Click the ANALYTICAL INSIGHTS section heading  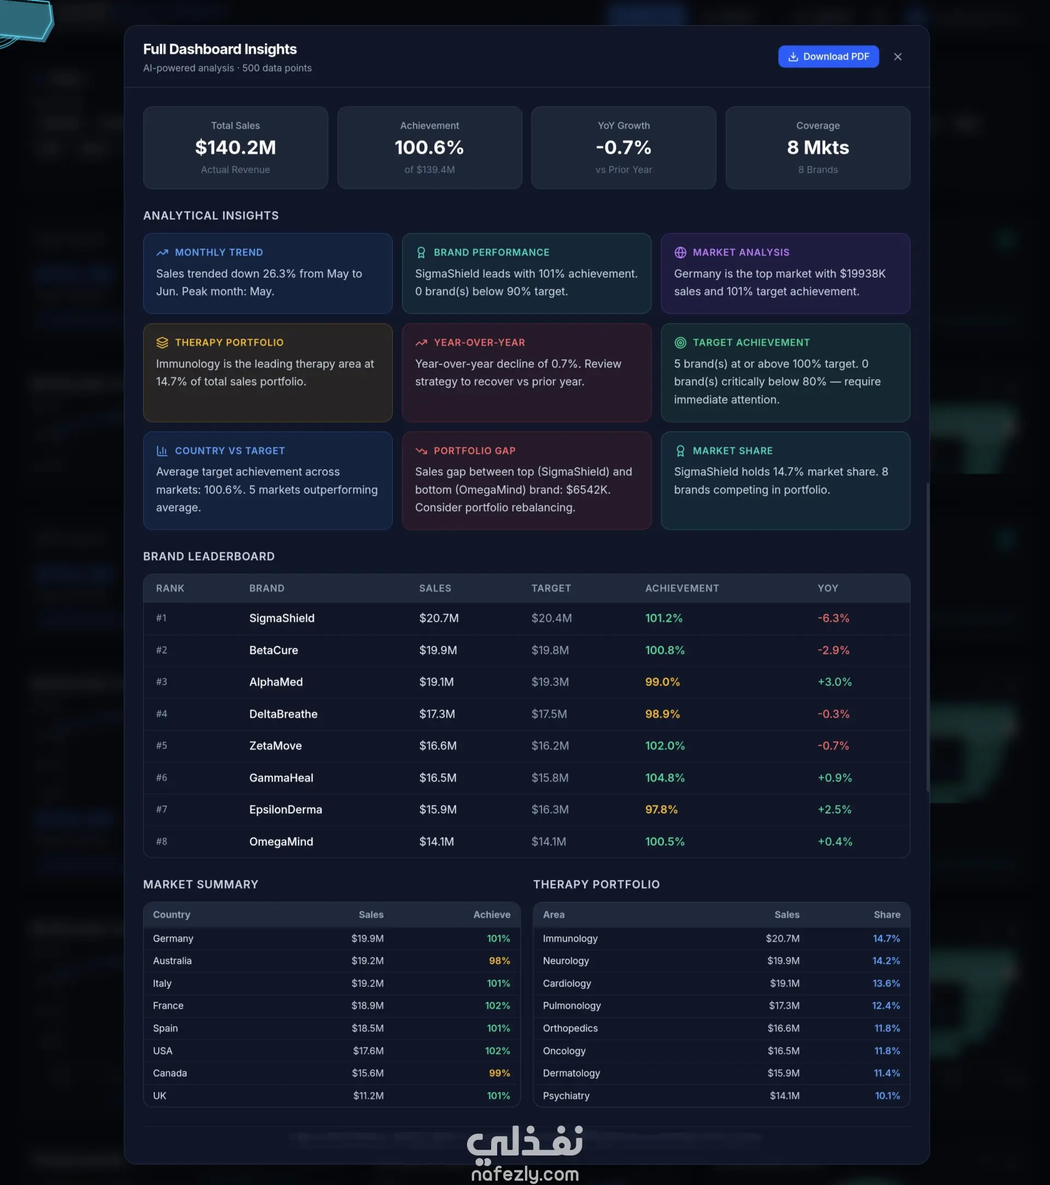coord(211,215)
